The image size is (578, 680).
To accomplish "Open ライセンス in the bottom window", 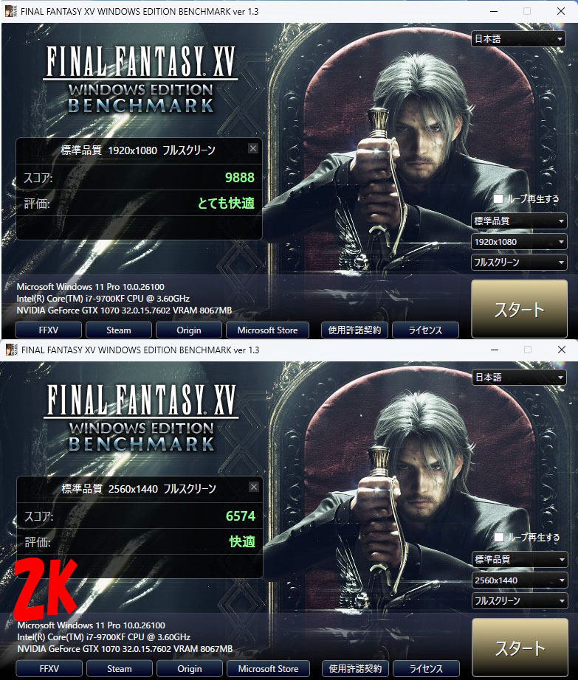I will 426,669.
